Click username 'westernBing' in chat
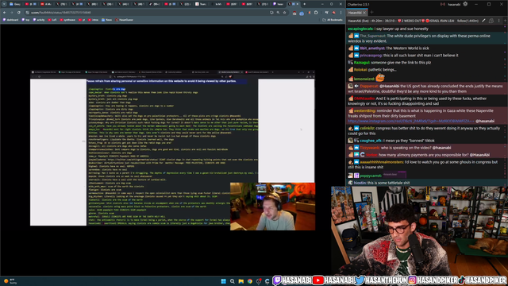The image size is (508, 286). (364, 111)
